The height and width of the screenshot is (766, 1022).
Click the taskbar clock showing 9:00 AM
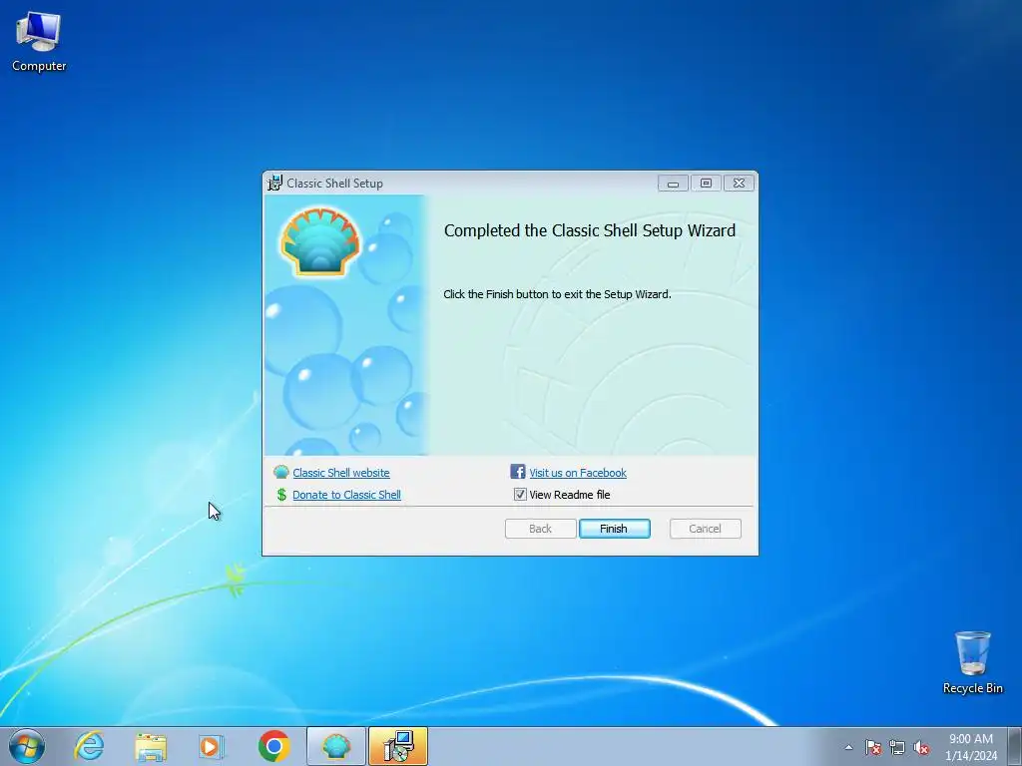point(971,747)
